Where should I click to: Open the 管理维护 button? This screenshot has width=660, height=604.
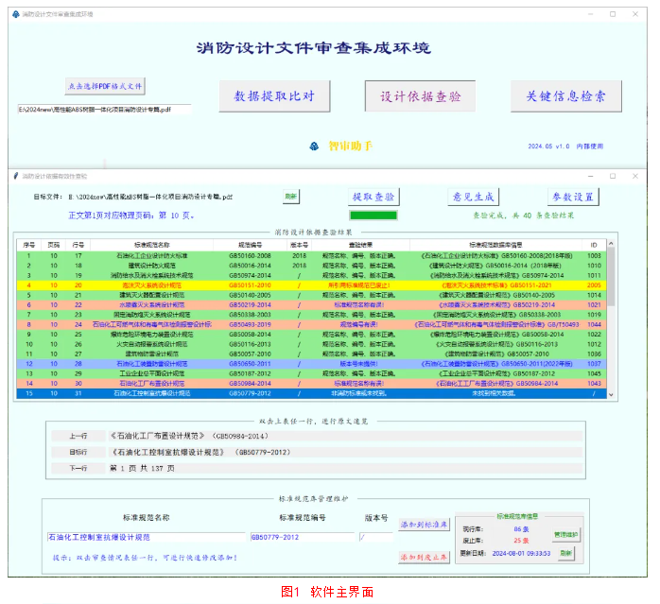point(566,535)
